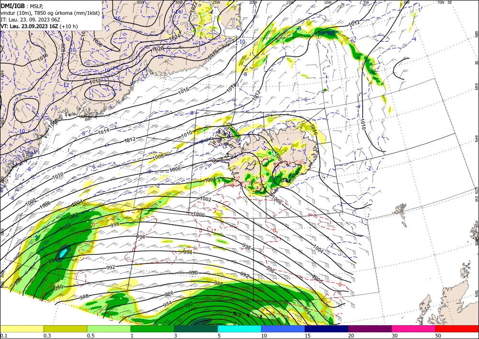Click the '20W' longitude label
Image resolution: width=479 pixels, height=339 pixels.
point(253,2)
